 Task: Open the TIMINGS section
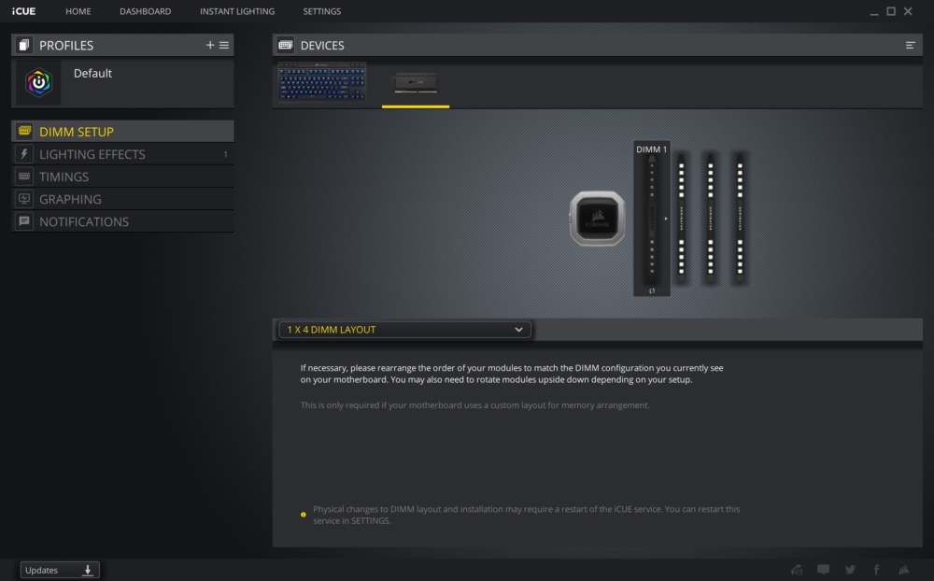(122, 177)
